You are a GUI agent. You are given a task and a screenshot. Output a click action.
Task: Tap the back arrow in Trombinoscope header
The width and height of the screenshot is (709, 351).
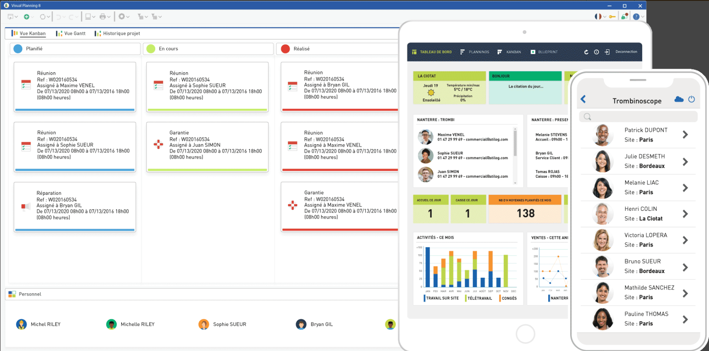pyautogui.click(x=583, y=99)
